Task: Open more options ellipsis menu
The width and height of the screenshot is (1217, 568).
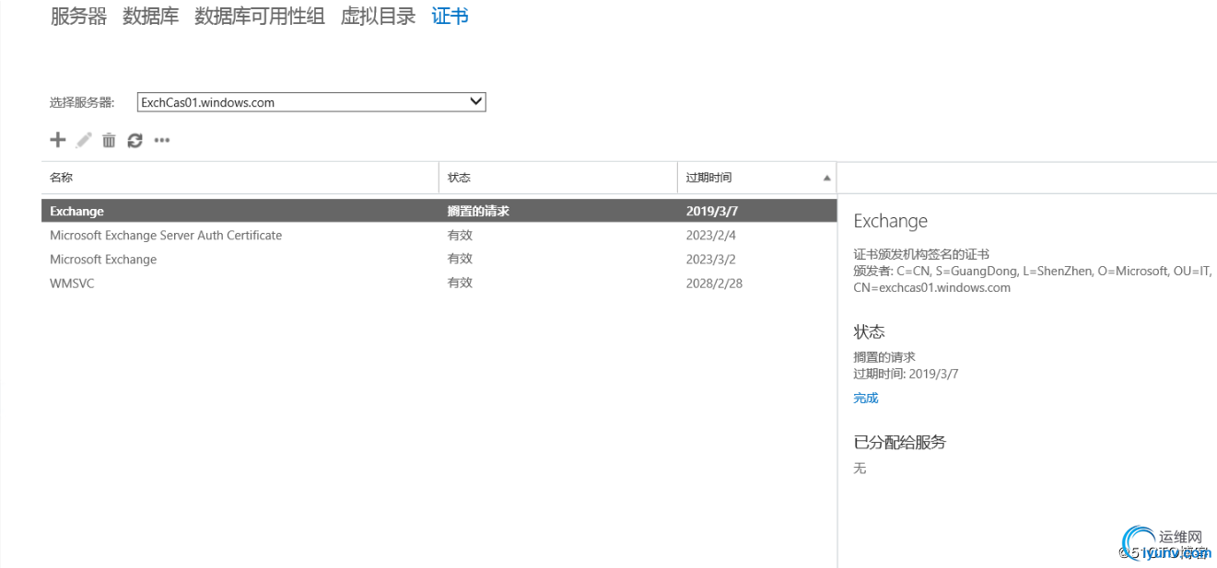Action: point(162,141)
